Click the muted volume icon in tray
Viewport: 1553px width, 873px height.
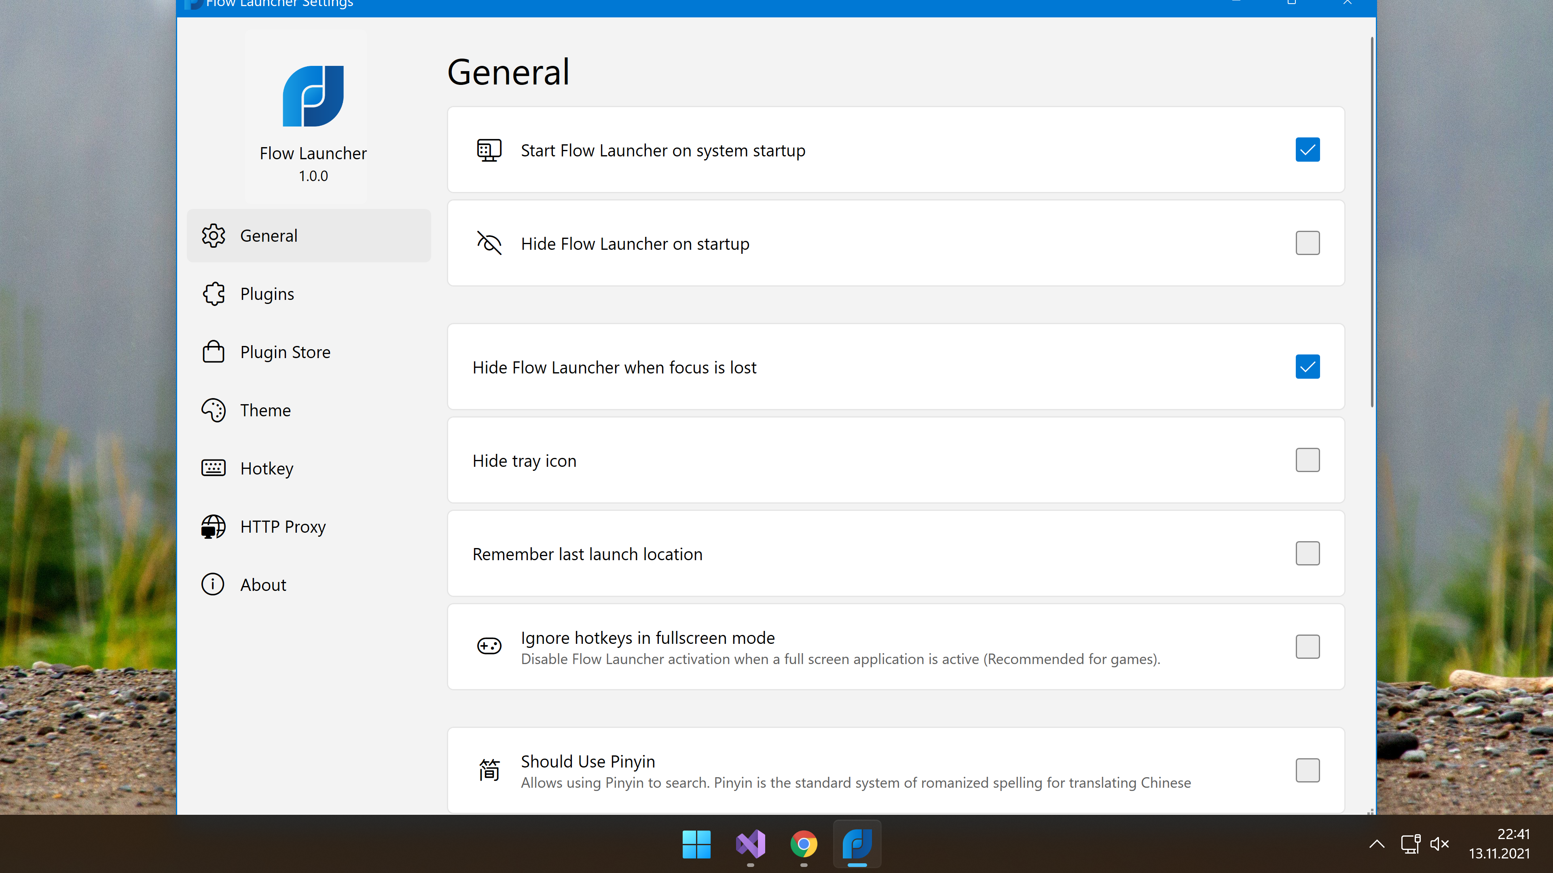(x=1439, y=844)
